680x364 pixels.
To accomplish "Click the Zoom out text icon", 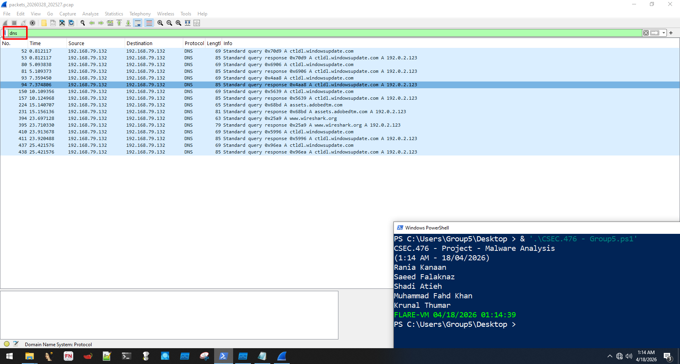I will click(169, 23).
